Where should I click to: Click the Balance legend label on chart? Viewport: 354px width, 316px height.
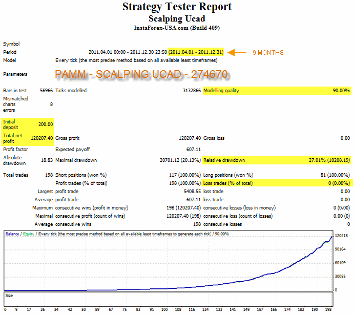tap(12, 234)
